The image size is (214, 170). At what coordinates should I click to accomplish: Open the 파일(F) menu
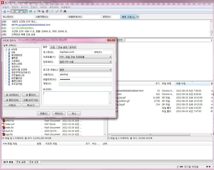pos(6,7)
